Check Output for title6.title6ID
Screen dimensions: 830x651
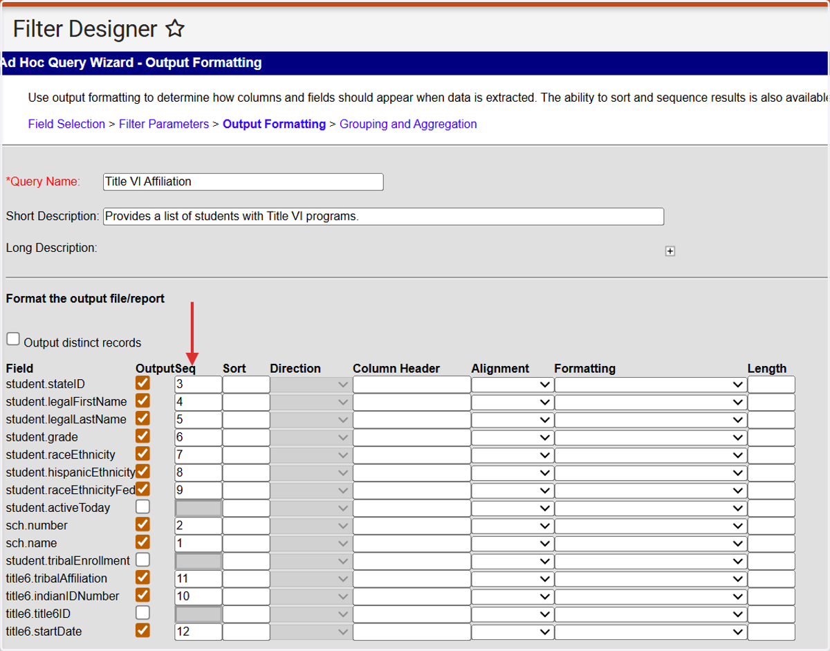(143, 612)
